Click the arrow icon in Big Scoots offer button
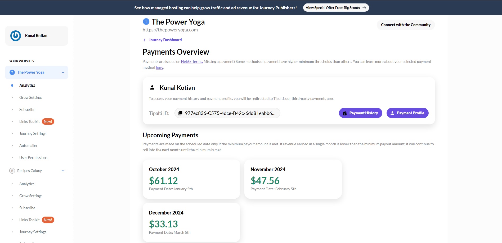This screenshot has height=243, width=502. click(x=364, y=8)
